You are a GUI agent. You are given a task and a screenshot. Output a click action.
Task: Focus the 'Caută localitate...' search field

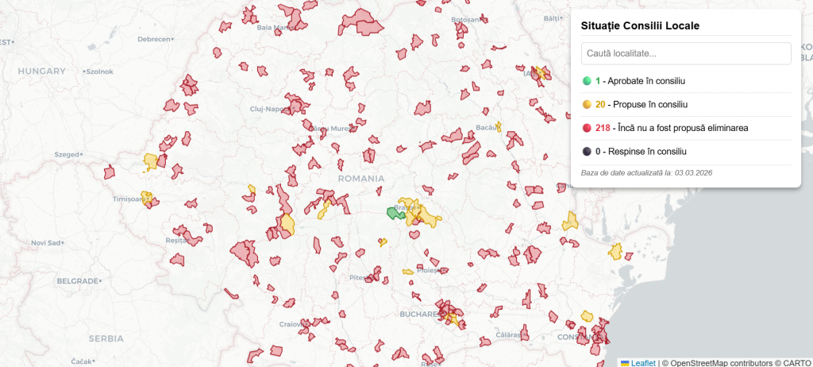pos(686,54)
